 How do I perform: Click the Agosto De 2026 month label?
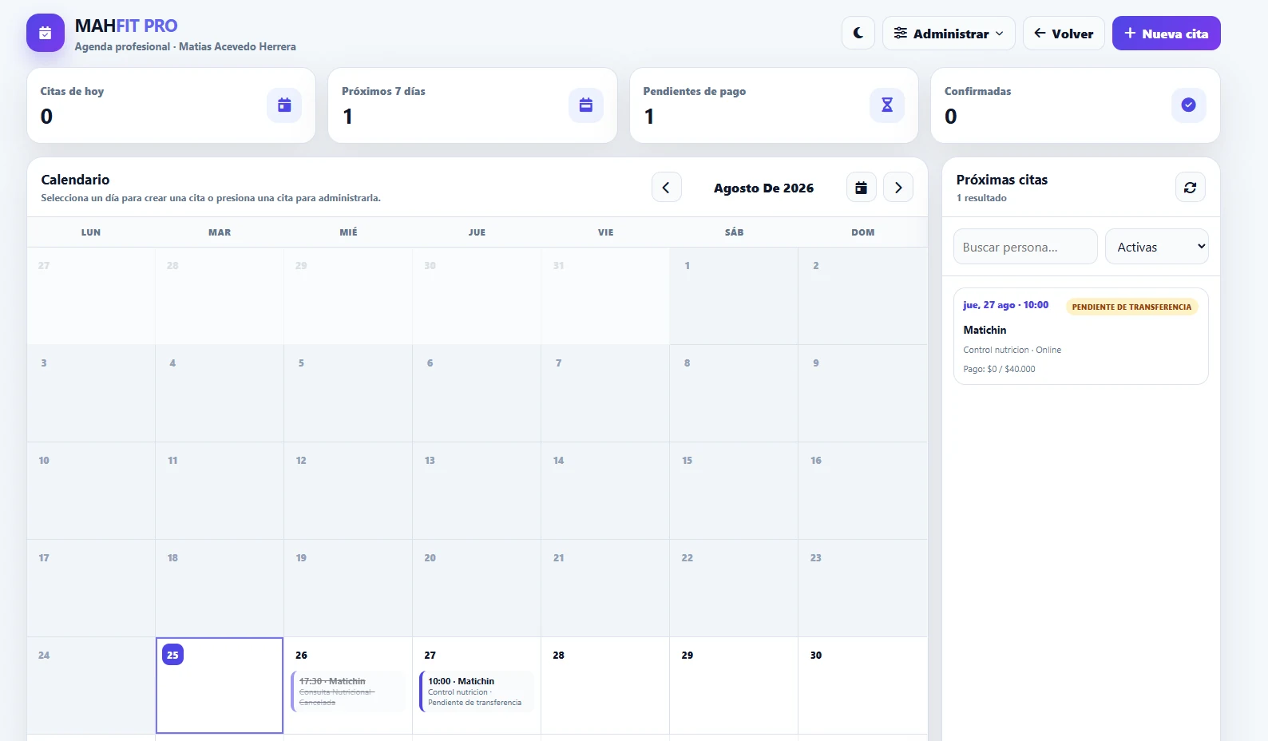763,188
